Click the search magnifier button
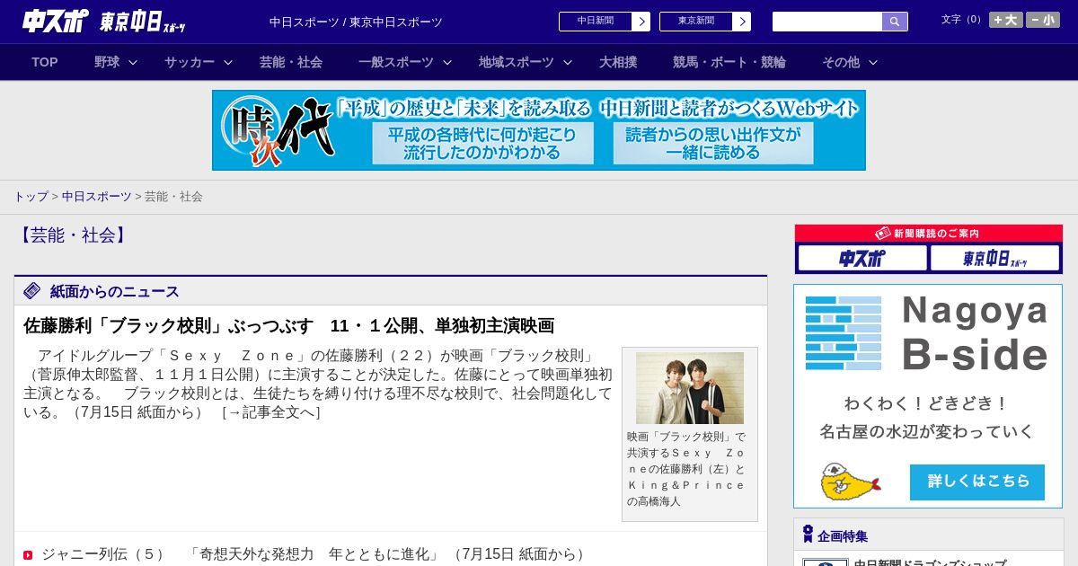 coord(895,22)
